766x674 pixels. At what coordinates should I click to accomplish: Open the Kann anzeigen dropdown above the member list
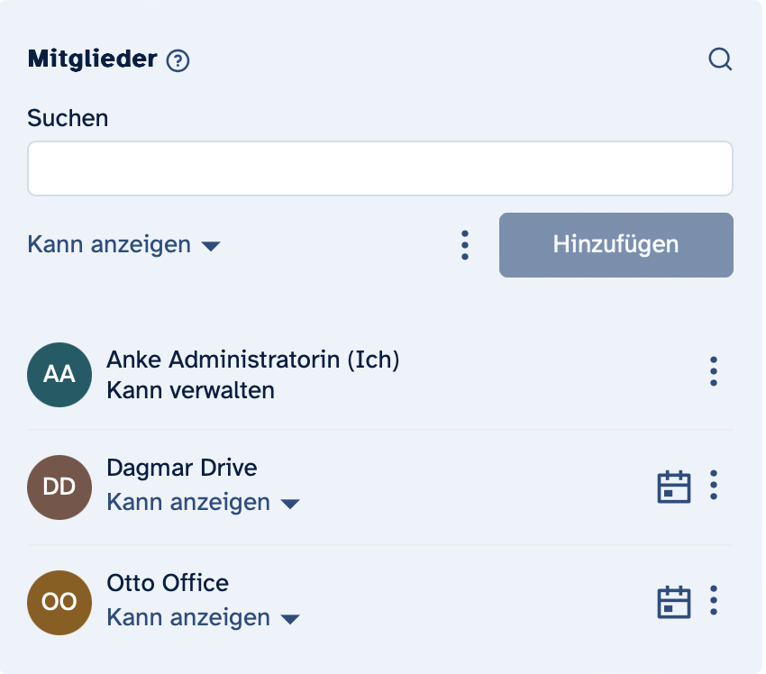tap(123, 245)
